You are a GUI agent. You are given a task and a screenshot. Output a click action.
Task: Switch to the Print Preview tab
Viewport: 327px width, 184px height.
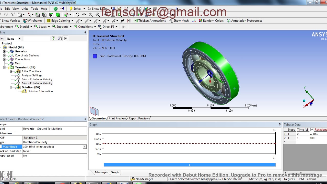117,119
